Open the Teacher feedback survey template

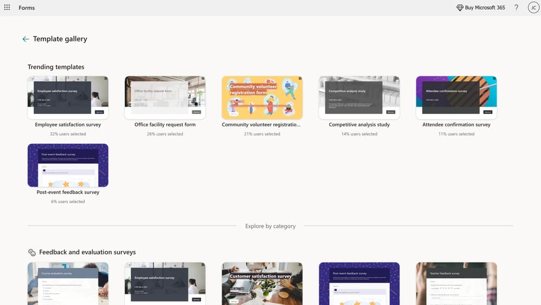point(456,283)
